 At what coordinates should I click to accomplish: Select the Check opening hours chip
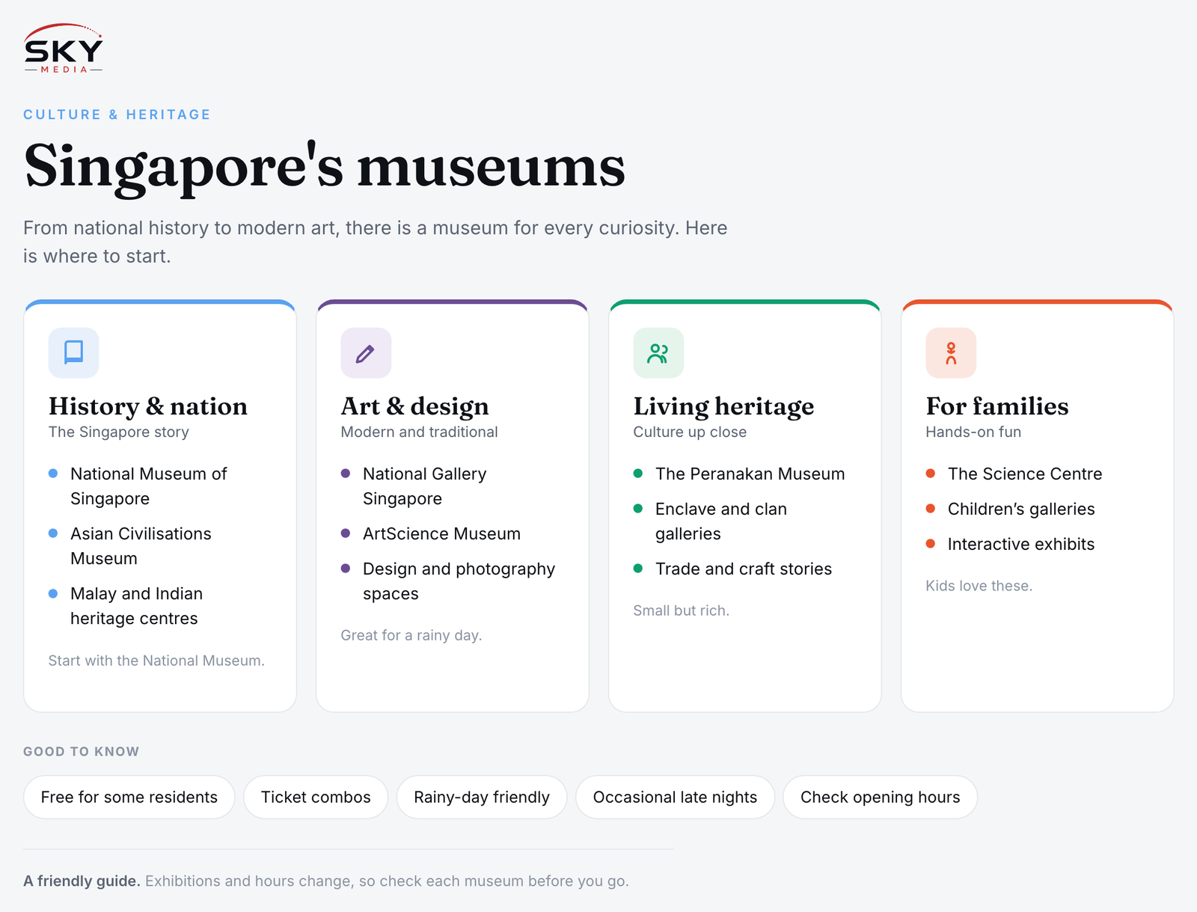[x=880, y=797]
